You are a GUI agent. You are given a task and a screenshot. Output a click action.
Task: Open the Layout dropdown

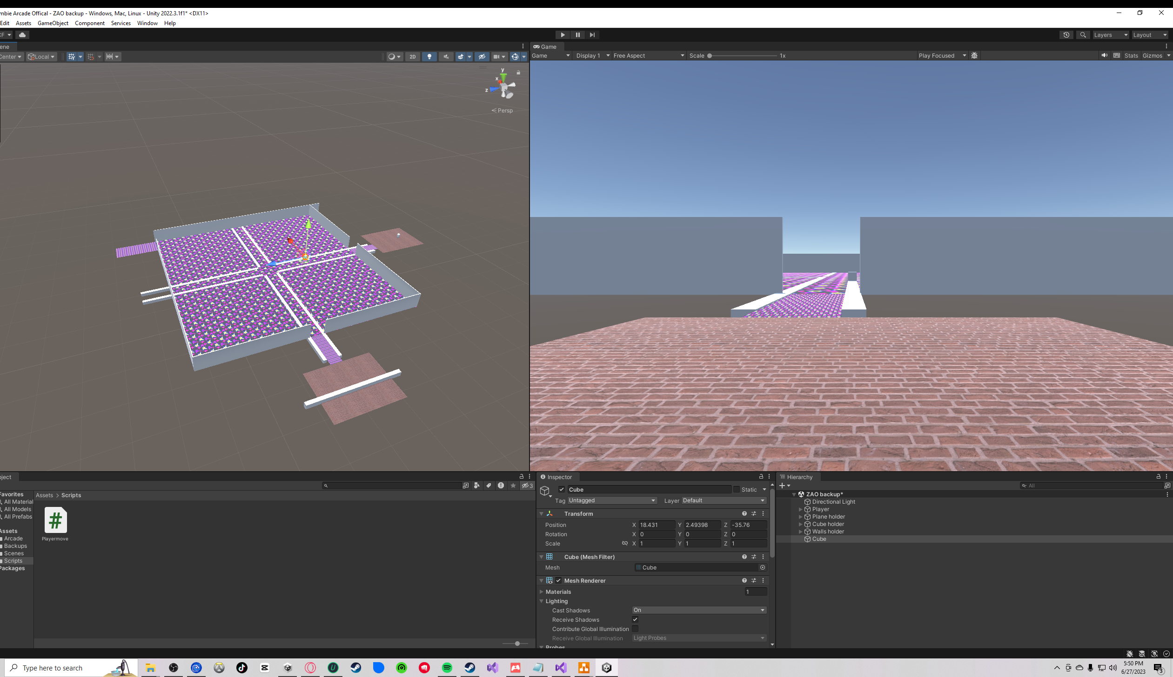pos(1150,35)
